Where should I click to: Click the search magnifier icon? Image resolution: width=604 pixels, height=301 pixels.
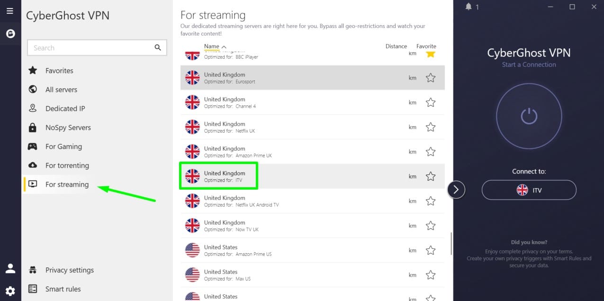point(158,48)
